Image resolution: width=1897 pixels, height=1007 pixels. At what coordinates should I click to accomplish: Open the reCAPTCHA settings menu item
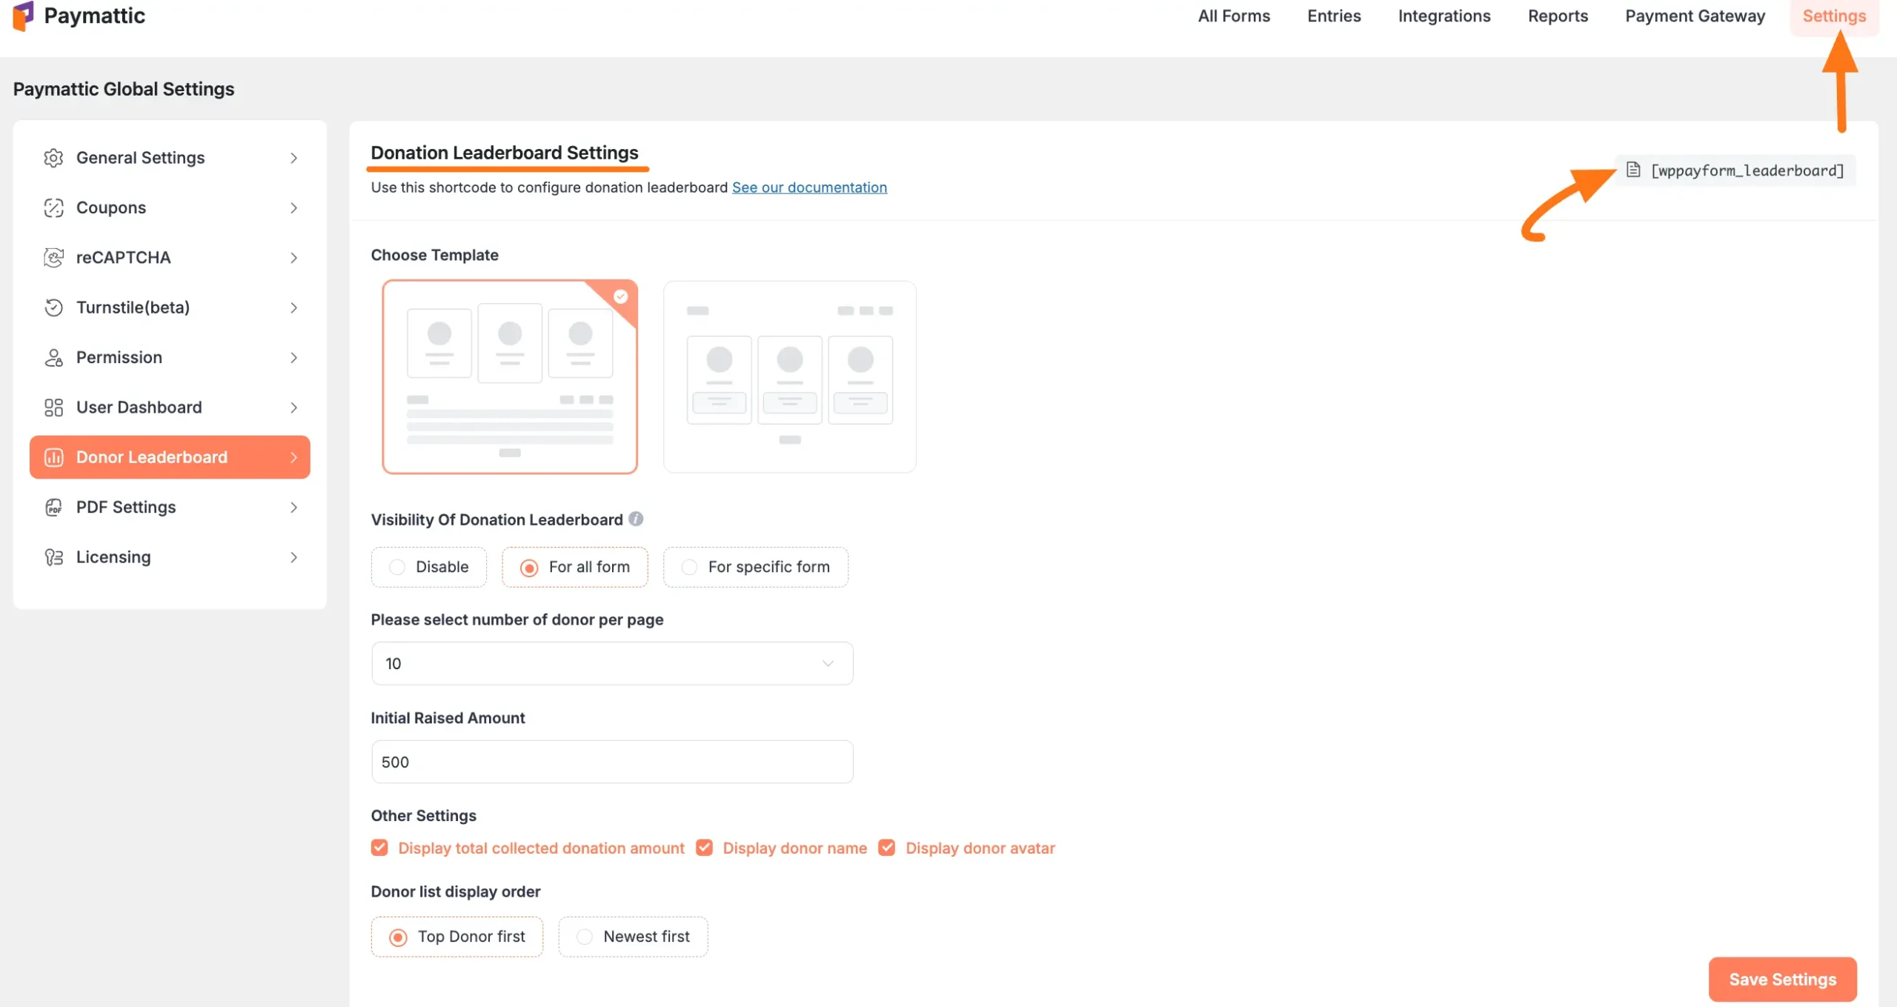pyautogui.click(x=170, y=257)
